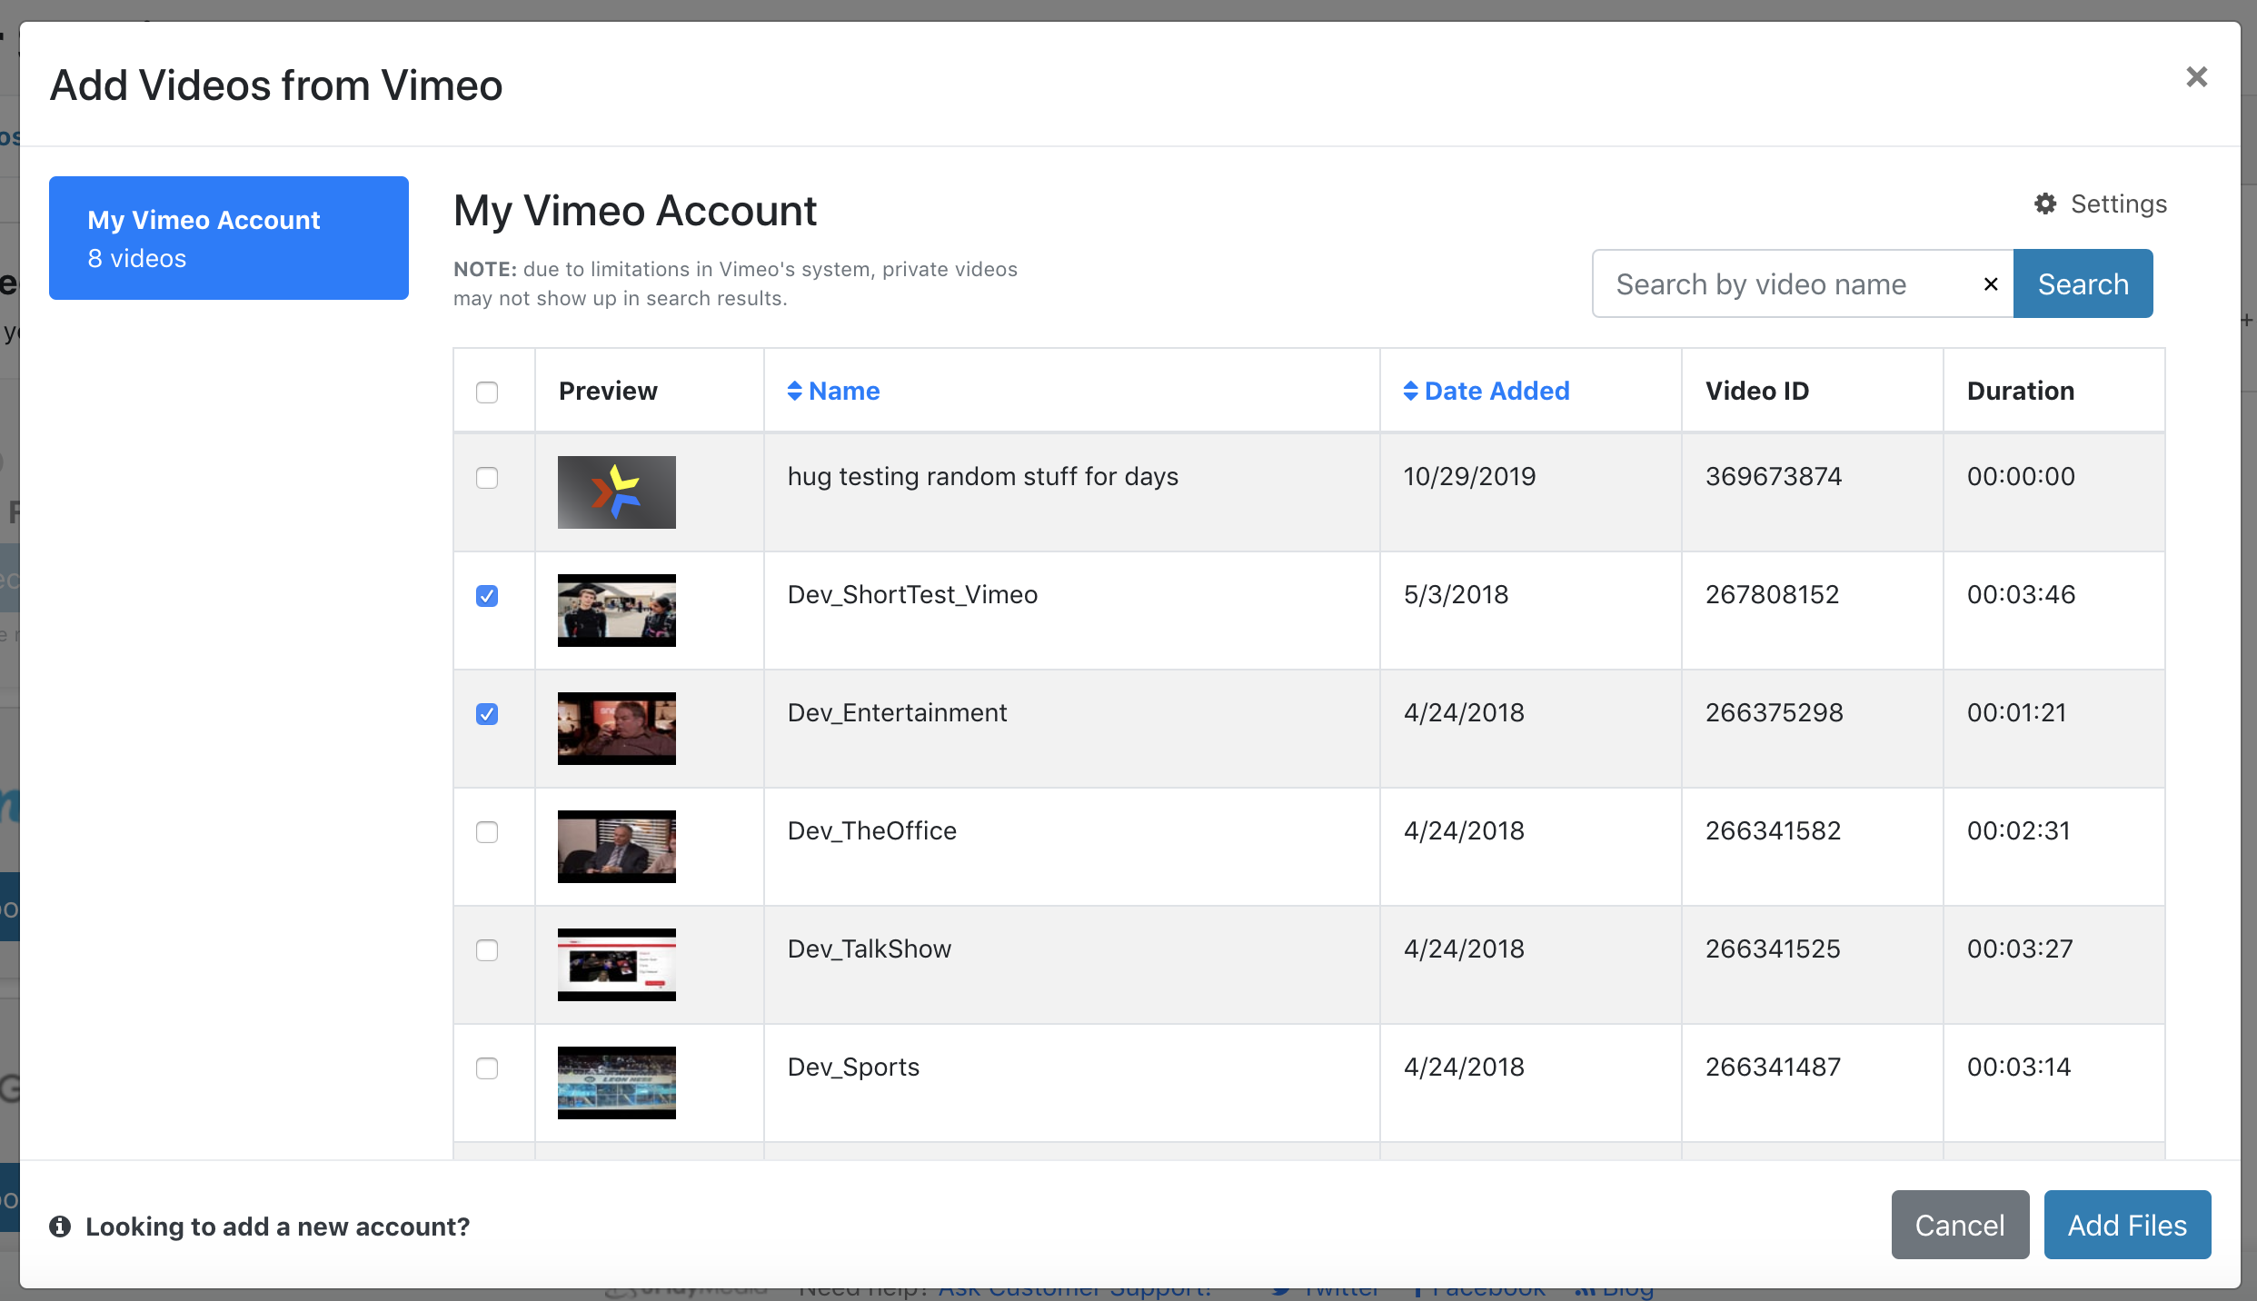Open Looking to add a new account link
The width and height of the screenshot is (2257, 1301).
point(278,1227)
